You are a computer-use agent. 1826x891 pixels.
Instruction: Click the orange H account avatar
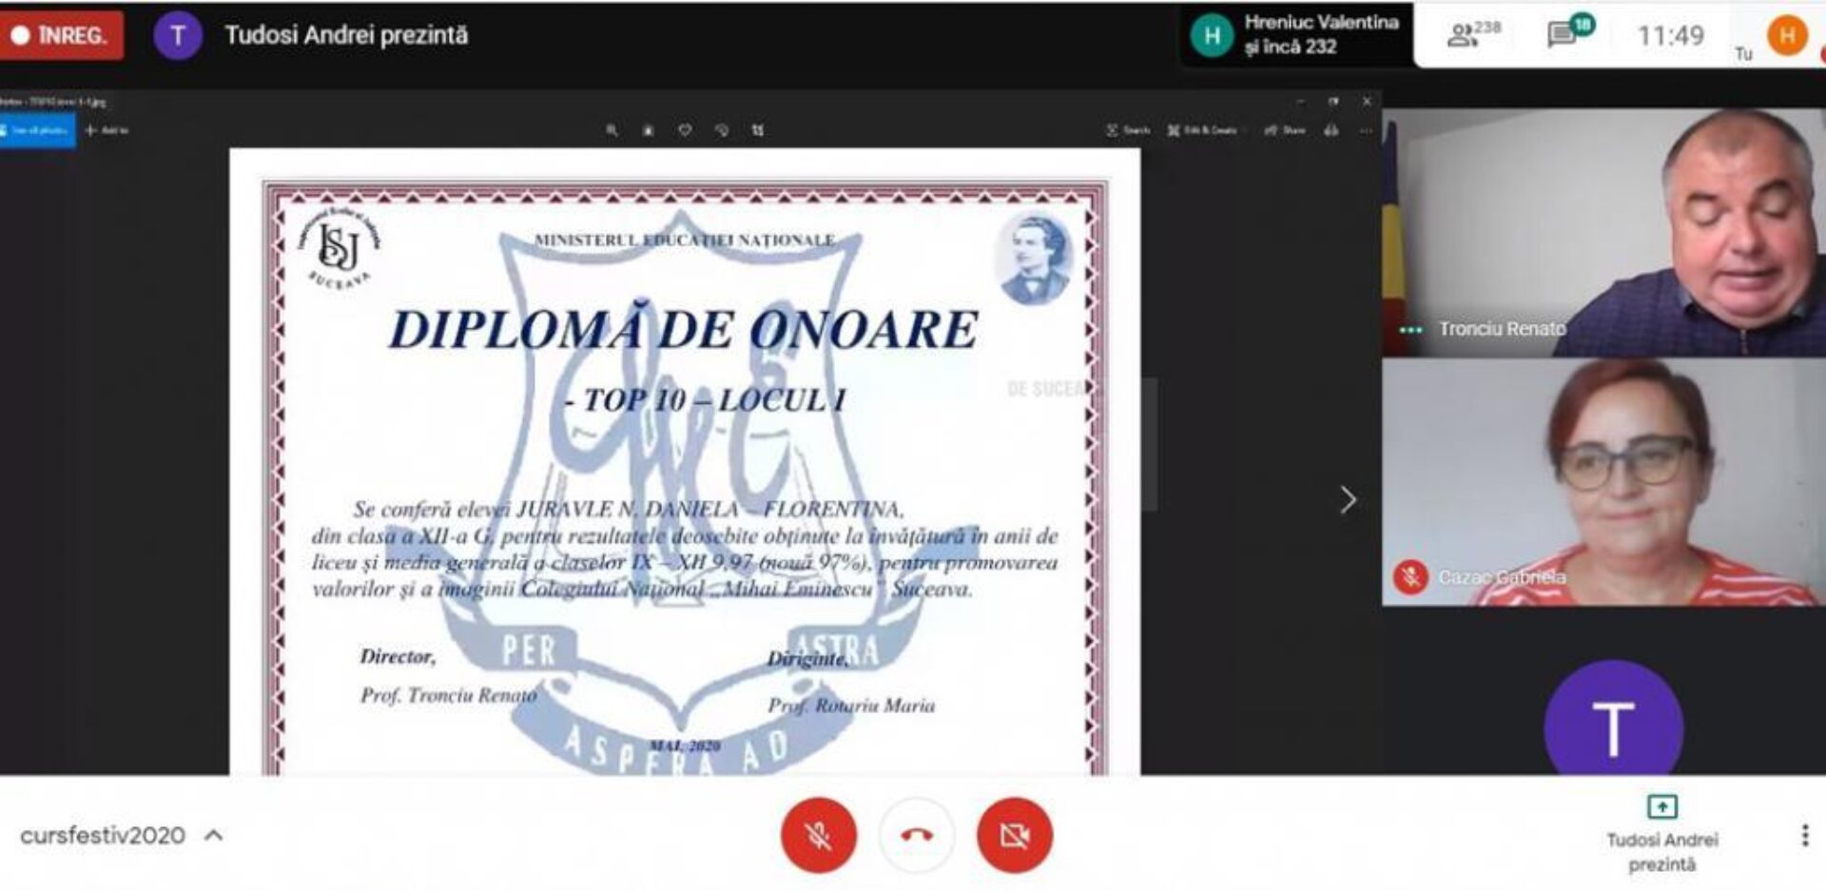(1788, 36)
